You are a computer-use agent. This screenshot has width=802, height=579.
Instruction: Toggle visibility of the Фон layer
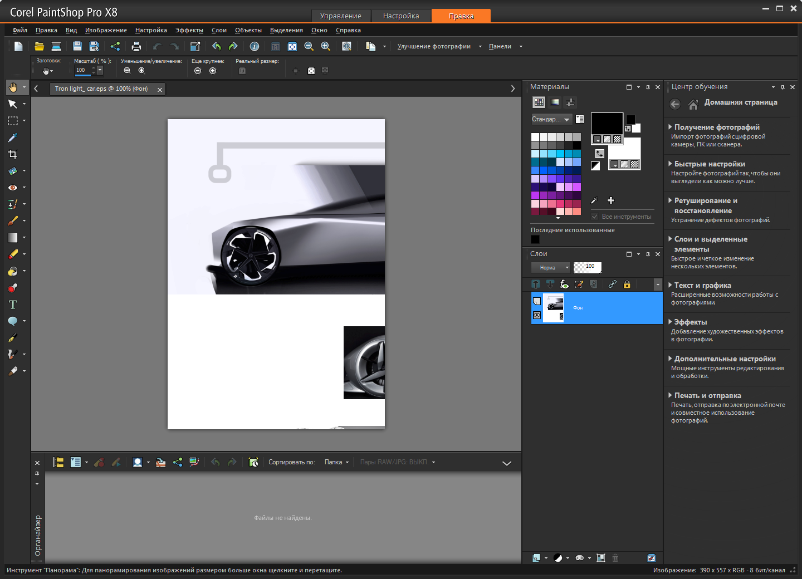(x=537, y=315)
